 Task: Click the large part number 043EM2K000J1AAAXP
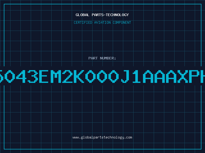tap(102, 76)
